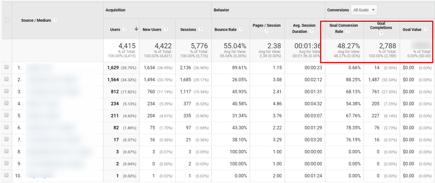Click the overall bounce rate 55.04%

[235, 46]
